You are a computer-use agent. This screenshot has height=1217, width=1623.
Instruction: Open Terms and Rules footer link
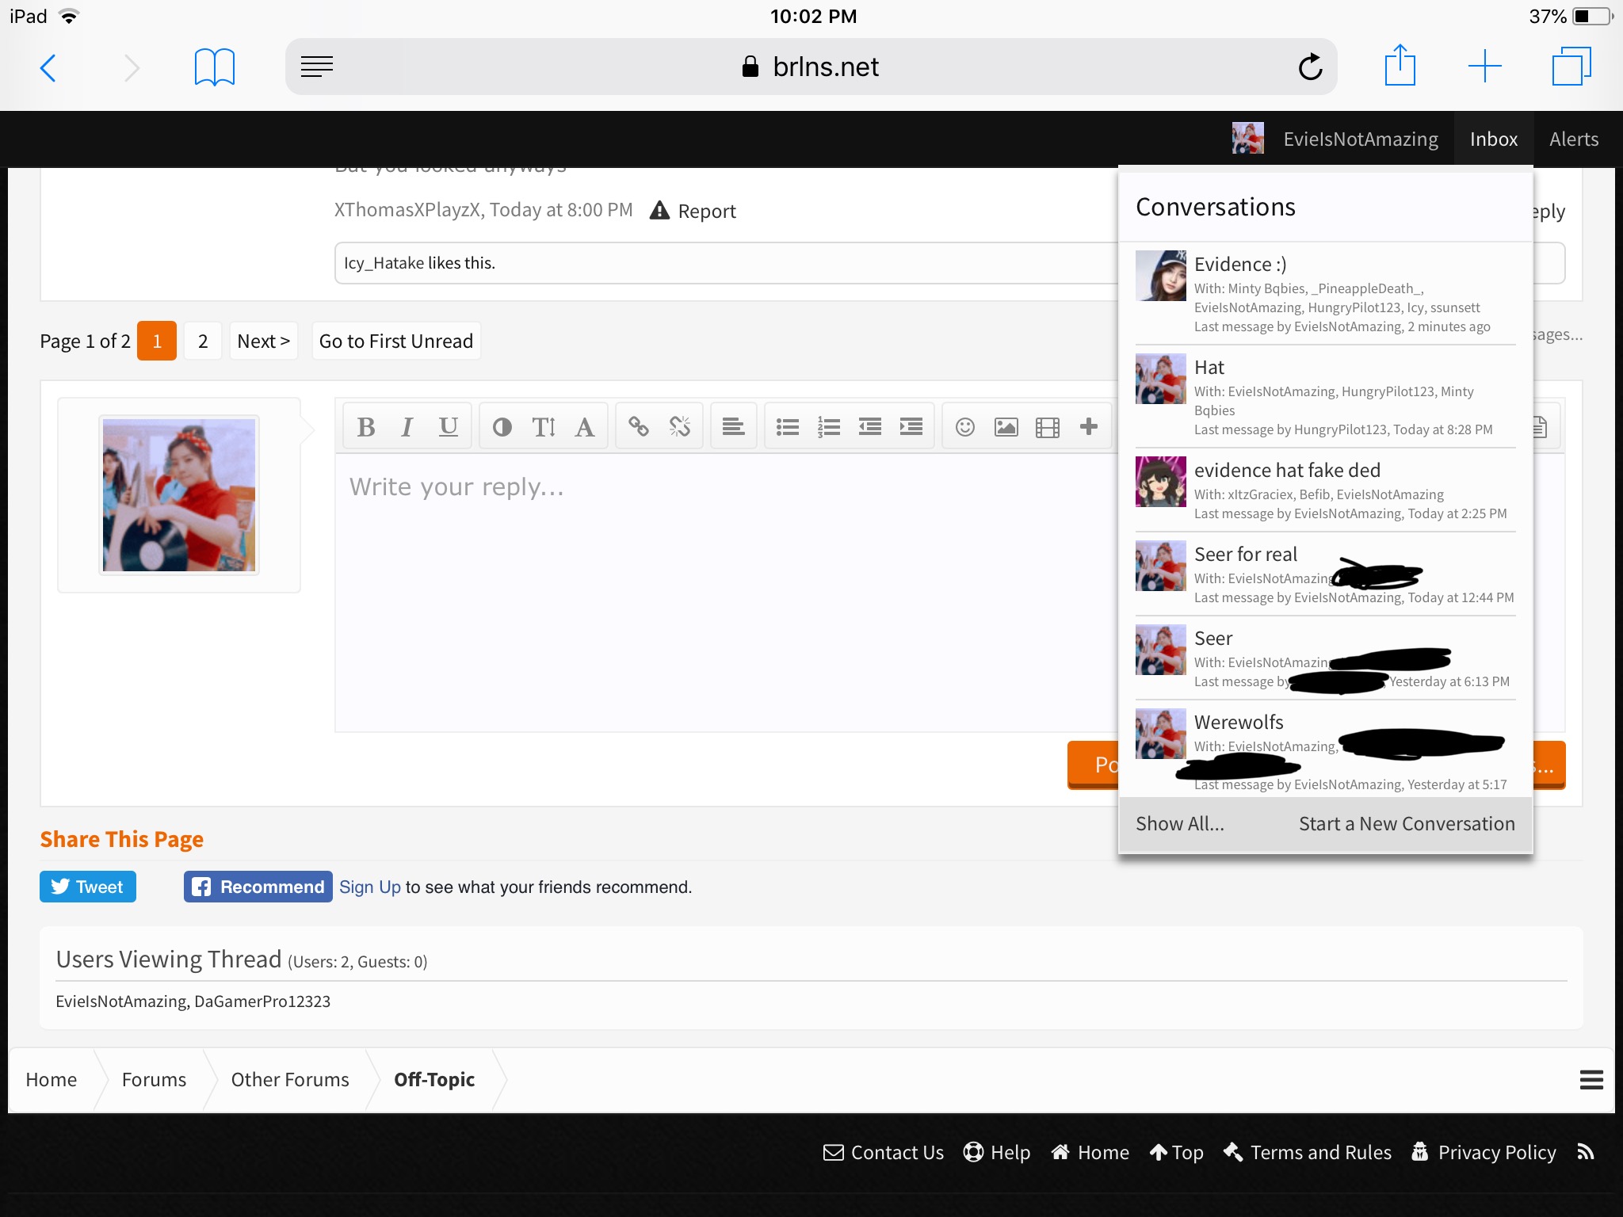(1308, 1152)
